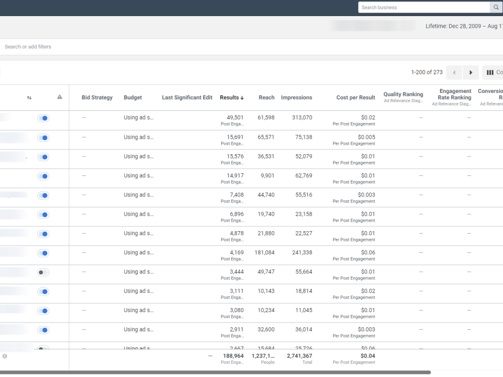Toggle row with 15,576 results

point(43,157)
